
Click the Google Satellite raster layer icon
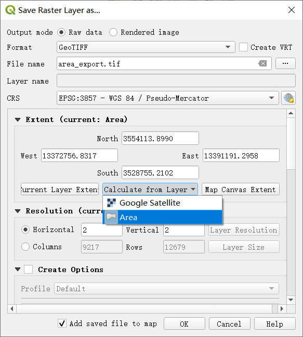click(x=111, y=203)
